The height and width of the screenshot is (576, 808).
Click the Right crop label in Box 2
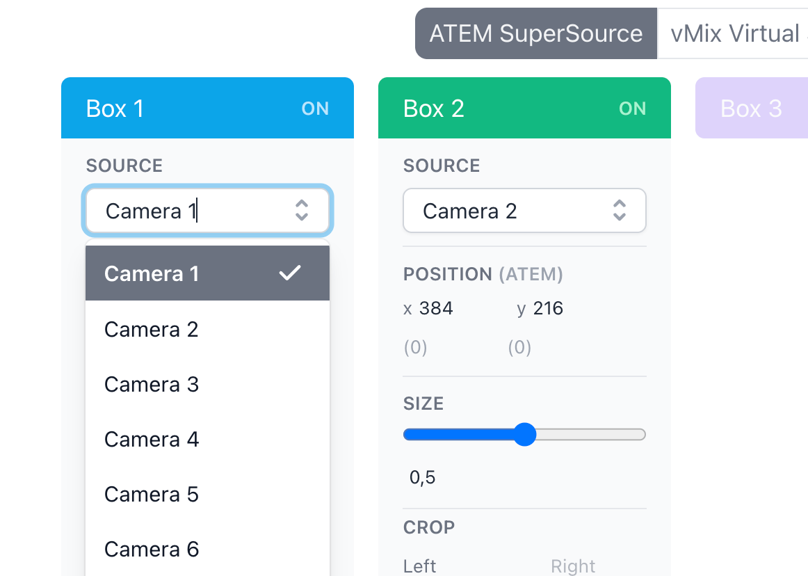[573, 566]
